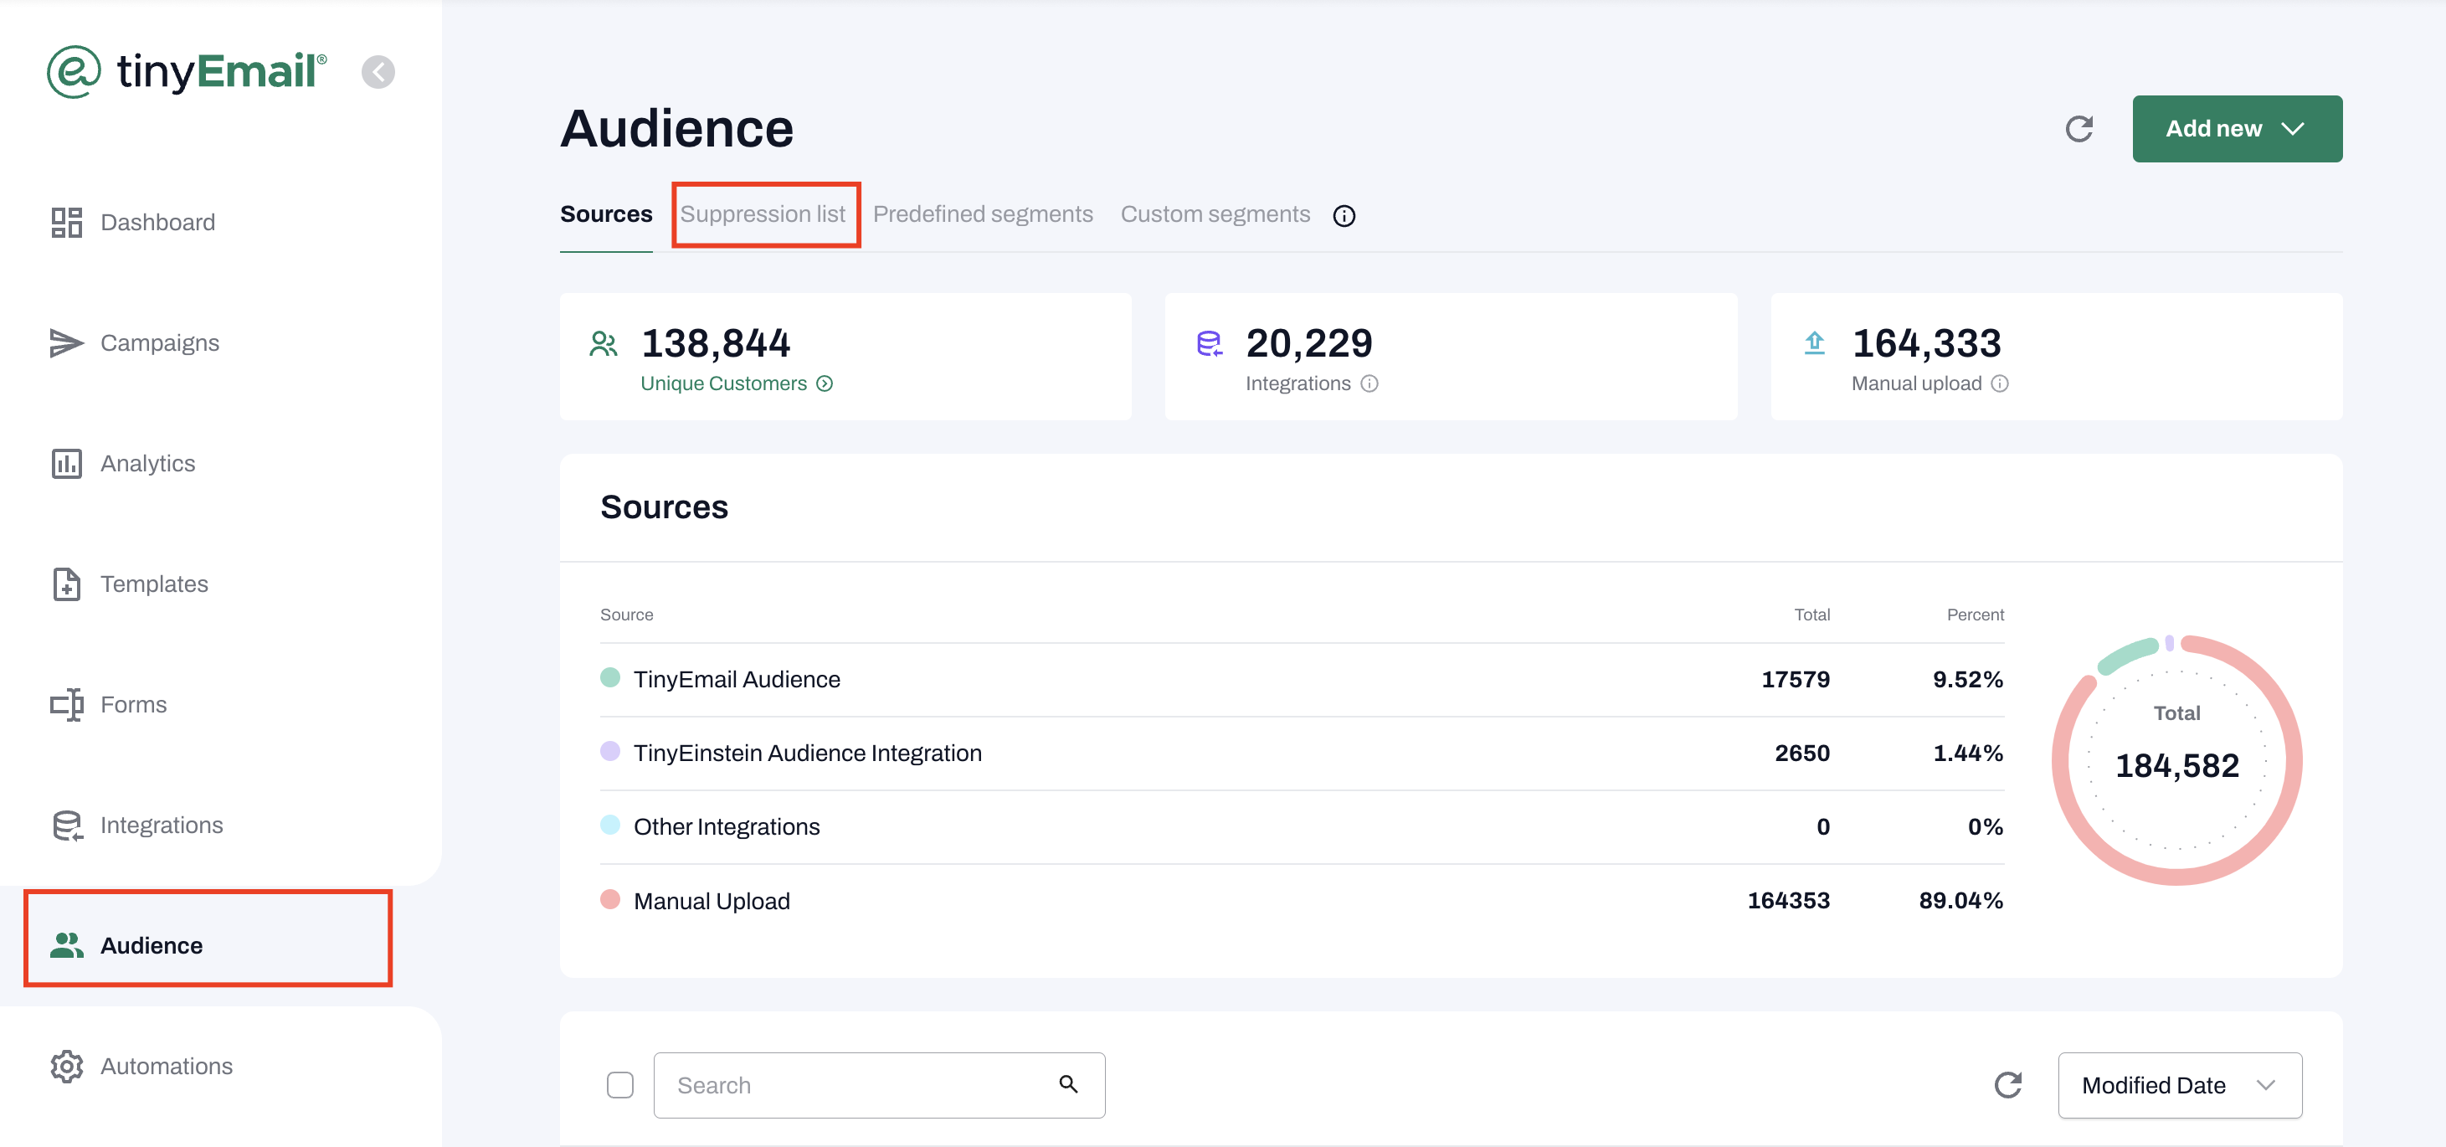Viewport: 2446px width, 1147px height.
Task: Click the Source column header
Action: [x=627, y=615]
